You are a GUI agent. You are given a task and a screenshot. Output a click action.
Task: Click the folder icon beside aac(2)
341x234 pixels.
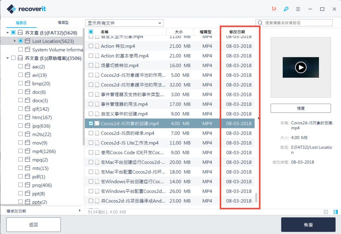[x=27, y=66]
